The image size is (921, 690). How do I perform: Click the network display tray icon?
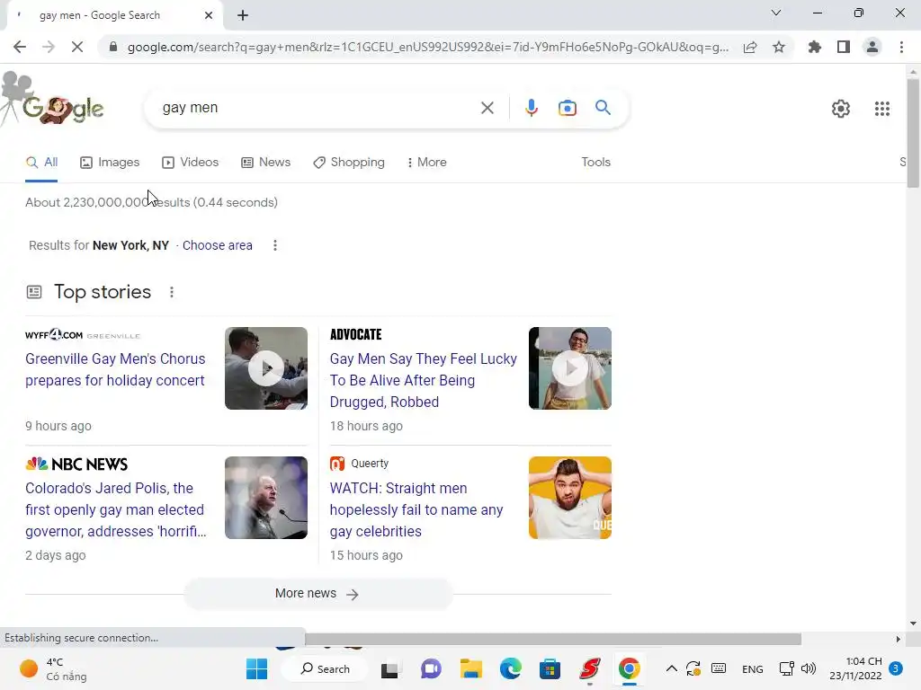[786, 668]
